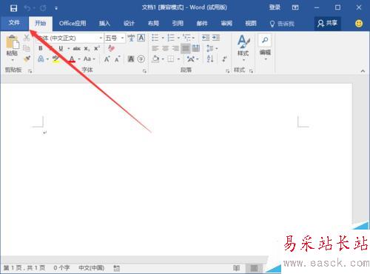Switch to 引用 (References) tab

pos(178,24)
